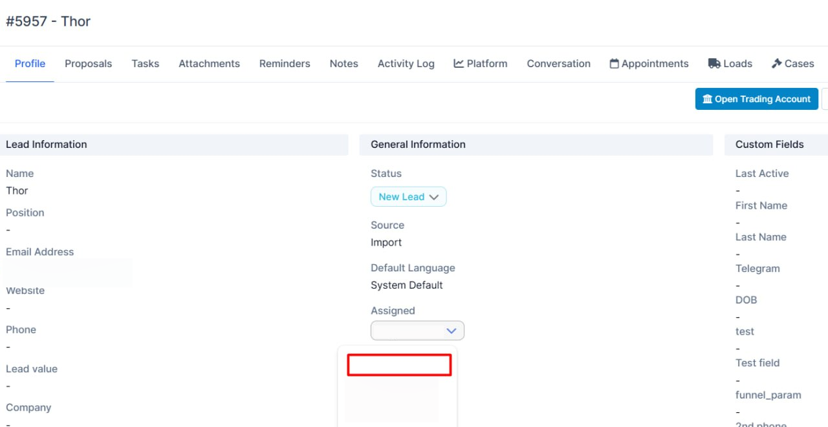Go to the Tasks tab
Viewport: 828px width, 427px height.
pos(145,63)
